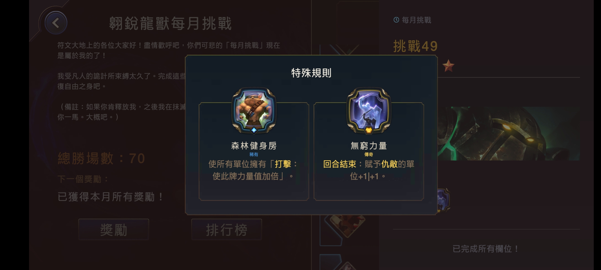Select the 森林健身房 rule description text

(253, 170)
